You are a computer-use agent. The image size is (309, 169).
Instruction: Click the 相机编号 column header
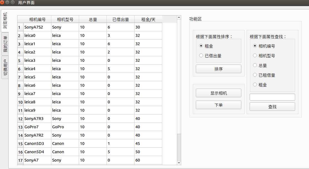[37, 19]
